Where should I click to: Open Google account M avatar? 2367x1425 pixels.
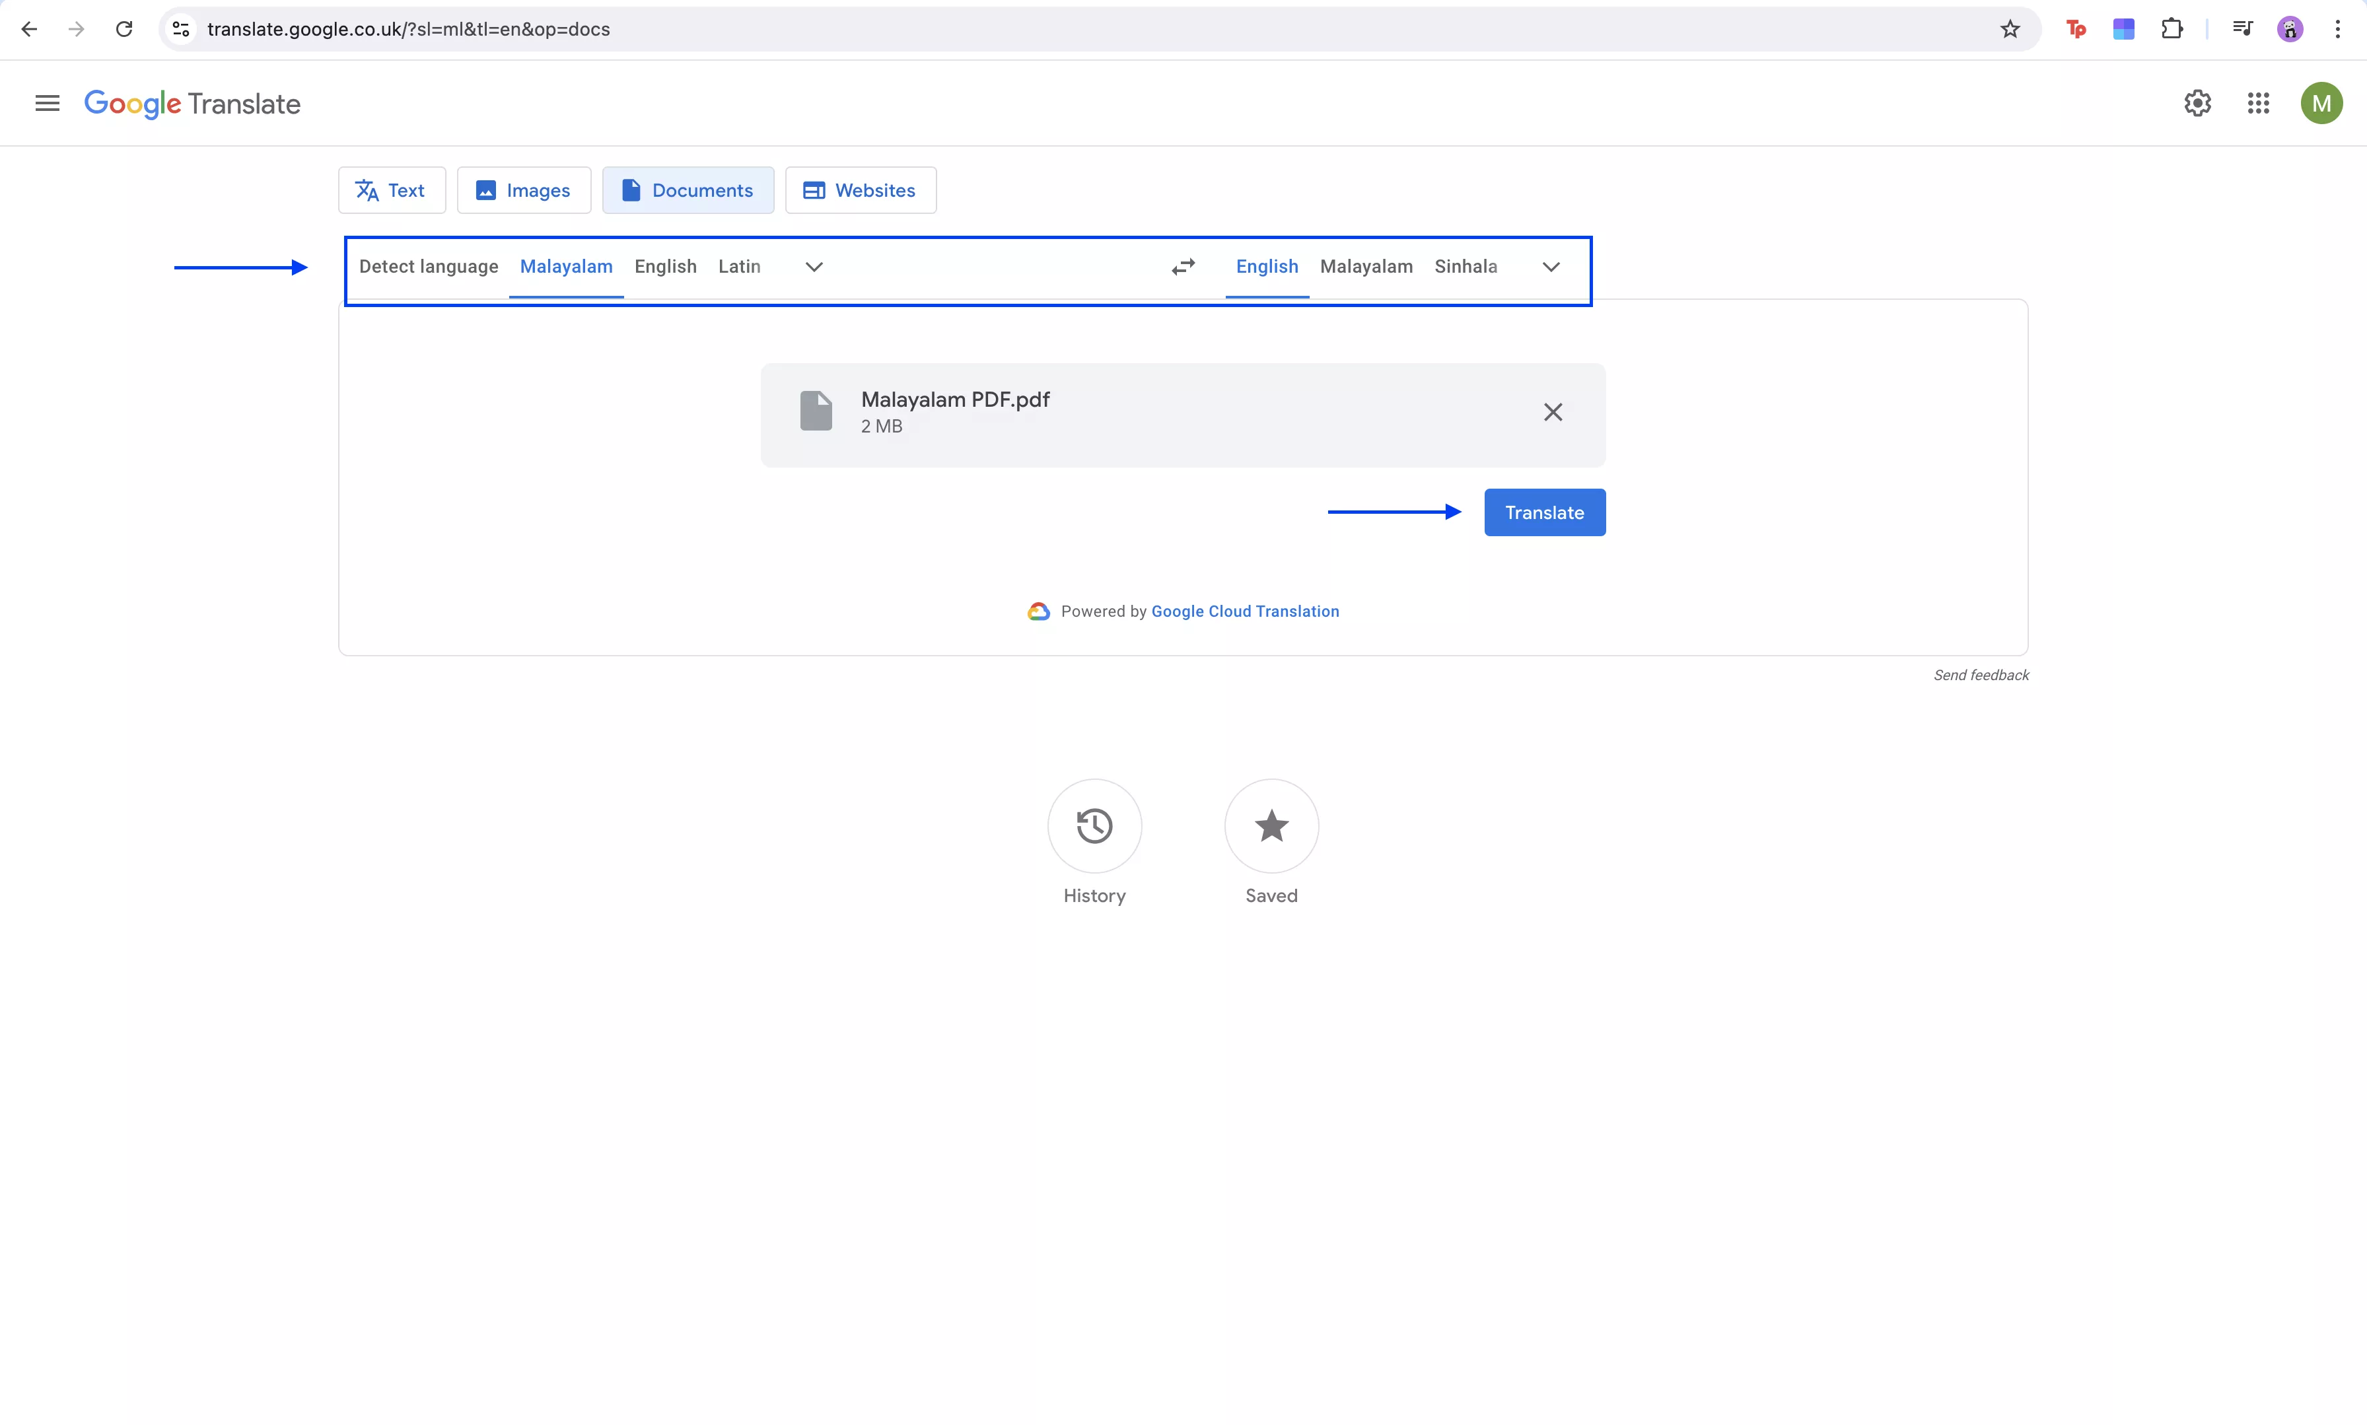[2321, 103]
